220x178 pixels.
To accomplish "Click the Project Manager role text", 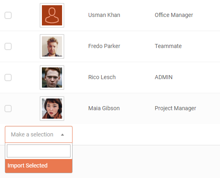I will click(175, 108).
